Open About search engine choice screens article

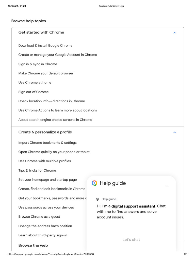(x=55, y=120)
